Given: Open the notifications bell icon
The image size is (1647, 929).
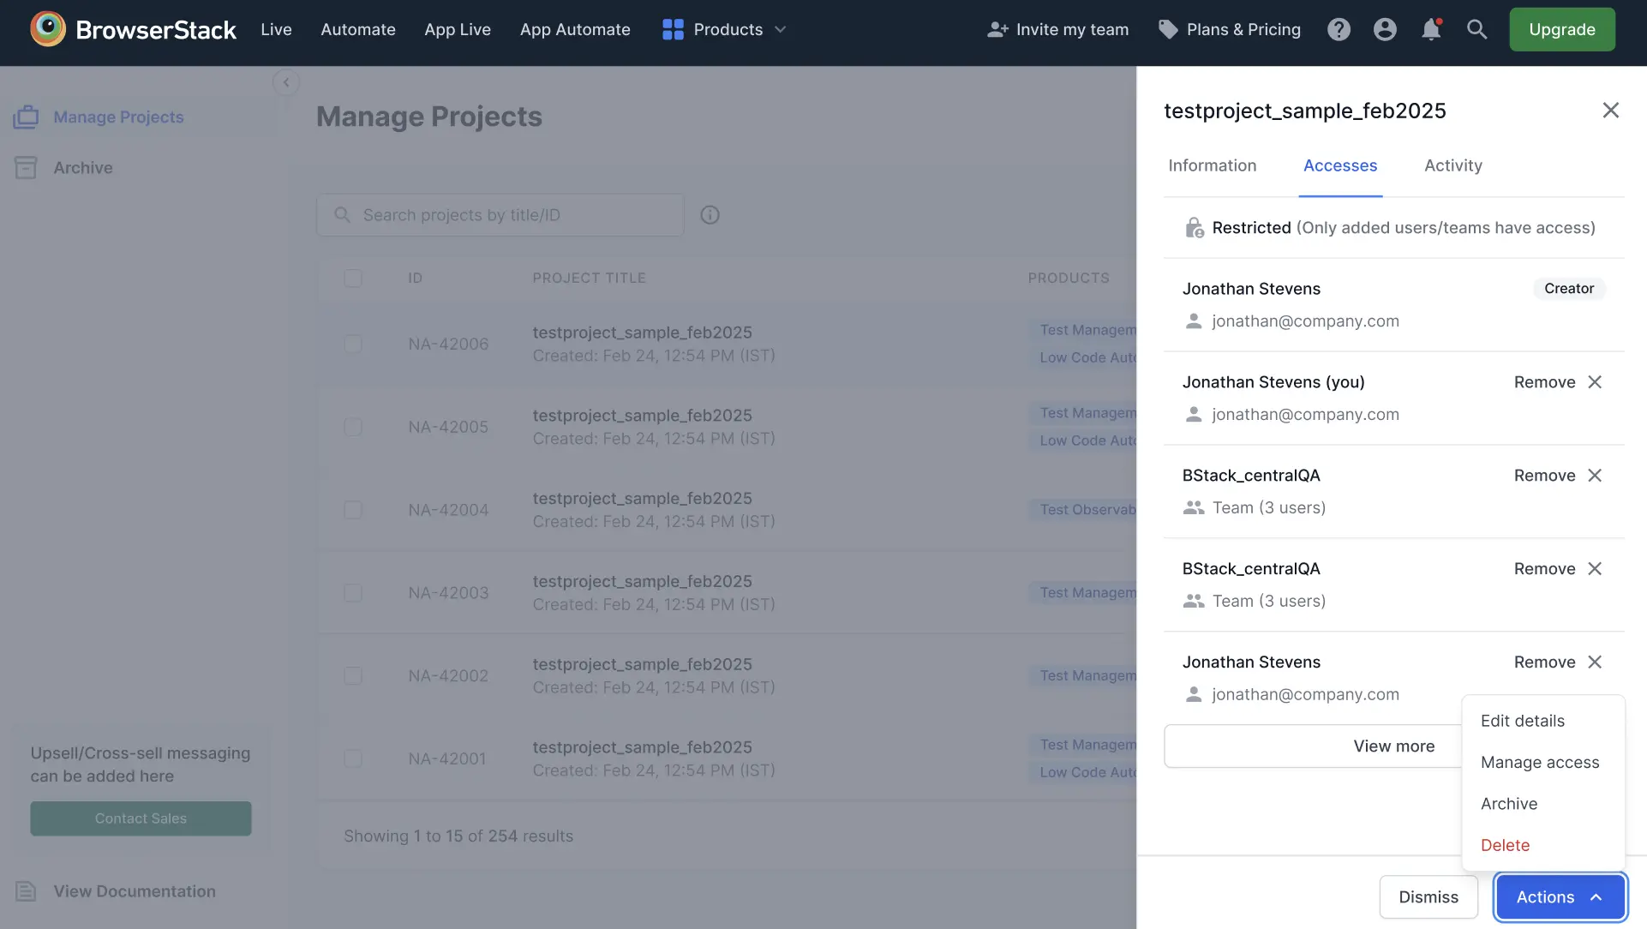Looking at the screenshot, I should coord(1431,30).
